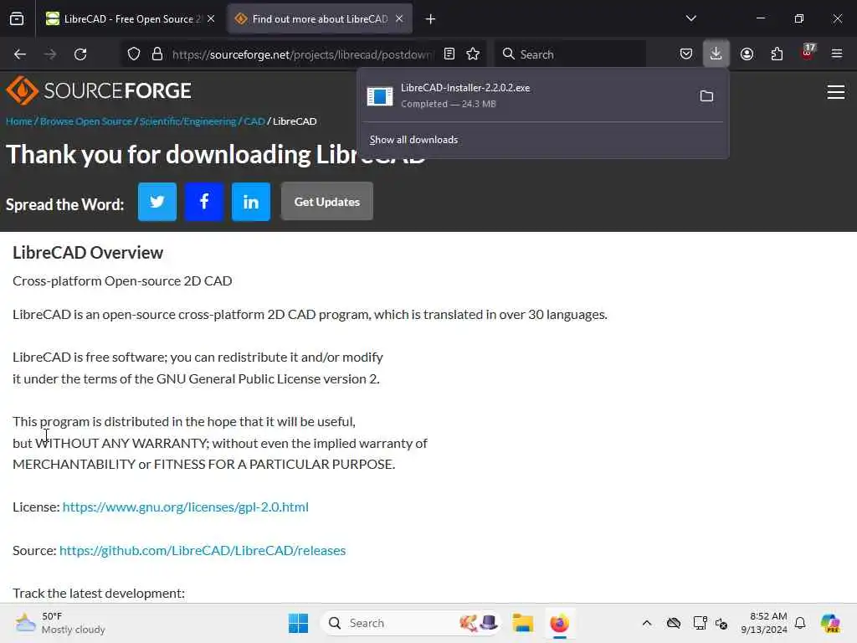Expand the list all tabs chevron

click(690, 18)
